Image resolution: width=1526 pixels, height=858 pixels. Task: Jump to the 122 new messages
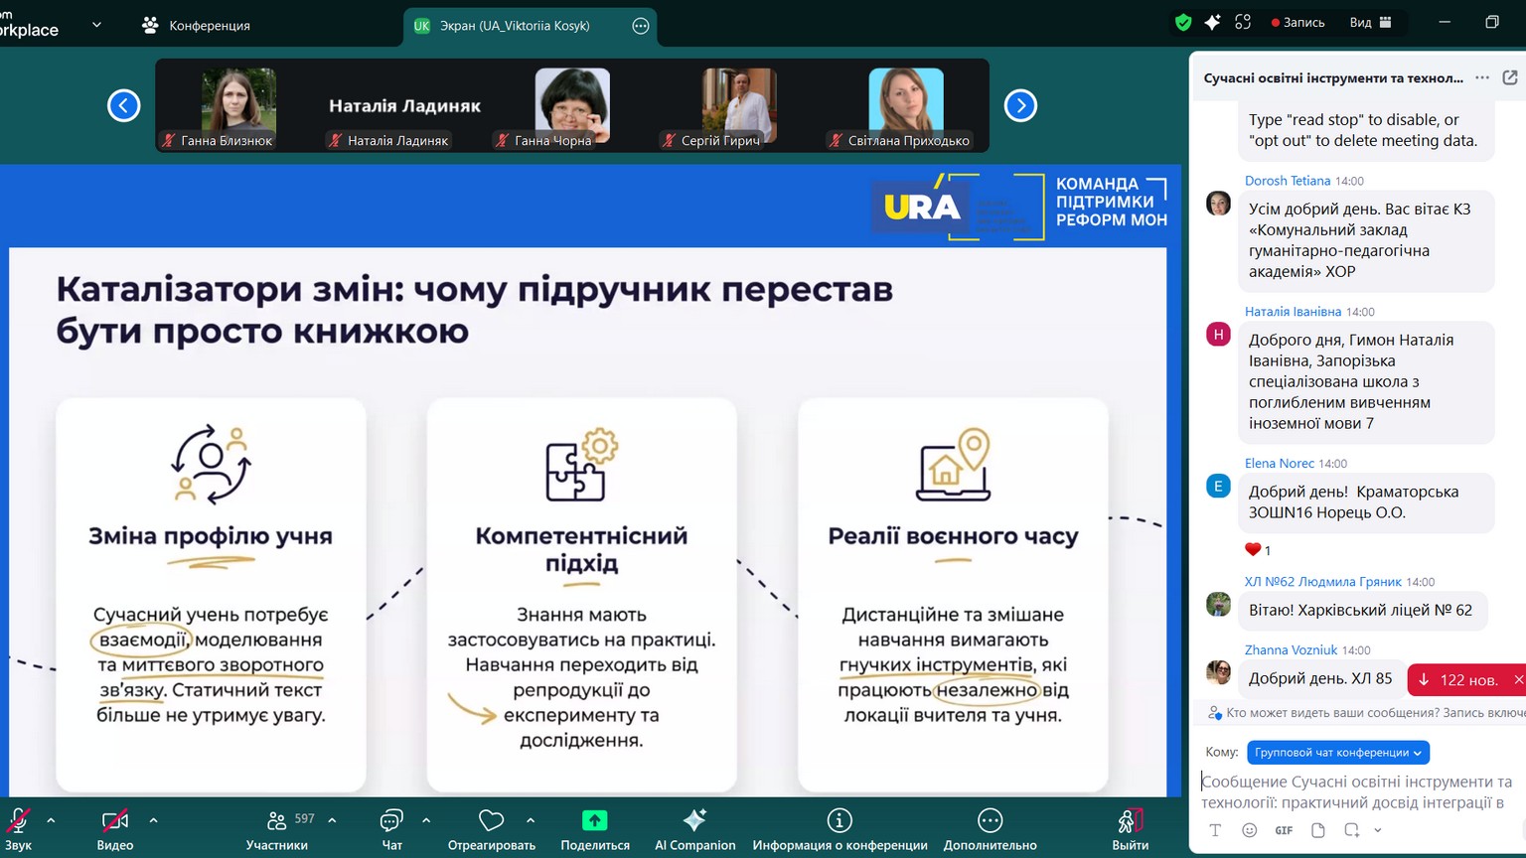click(1458, 680)
